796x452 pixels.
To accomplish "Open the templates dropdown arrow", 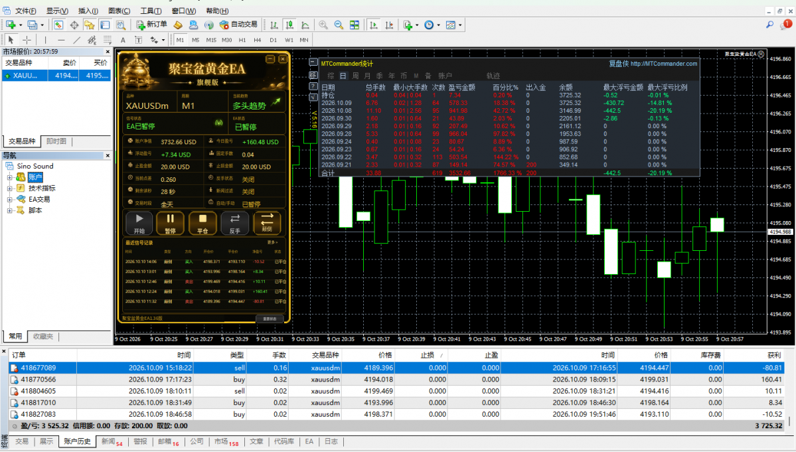I will [x=461, y=25].
